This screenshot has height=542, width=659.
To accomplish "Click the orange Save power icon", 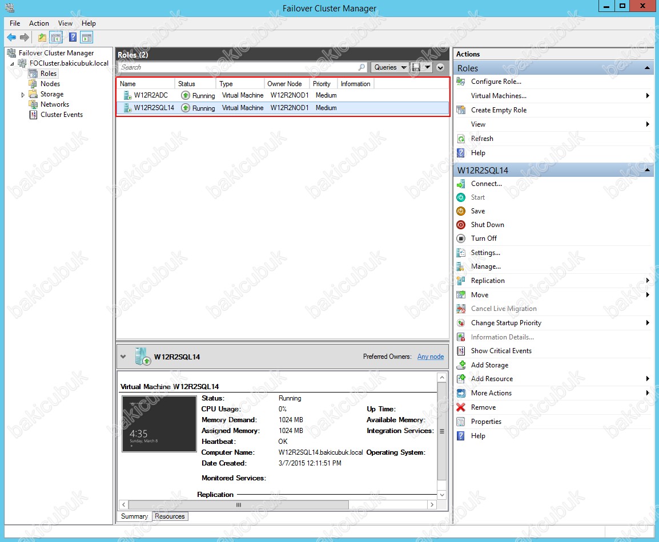I will click(x=461, y=211).
